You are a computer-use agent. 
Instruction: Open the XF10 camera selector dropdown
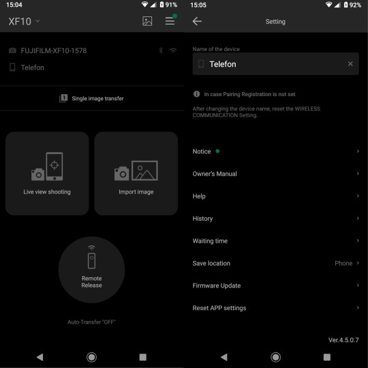click(x=24, y=21)
